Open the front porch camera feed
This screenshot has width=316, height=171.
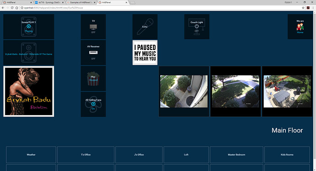(184, 91)
